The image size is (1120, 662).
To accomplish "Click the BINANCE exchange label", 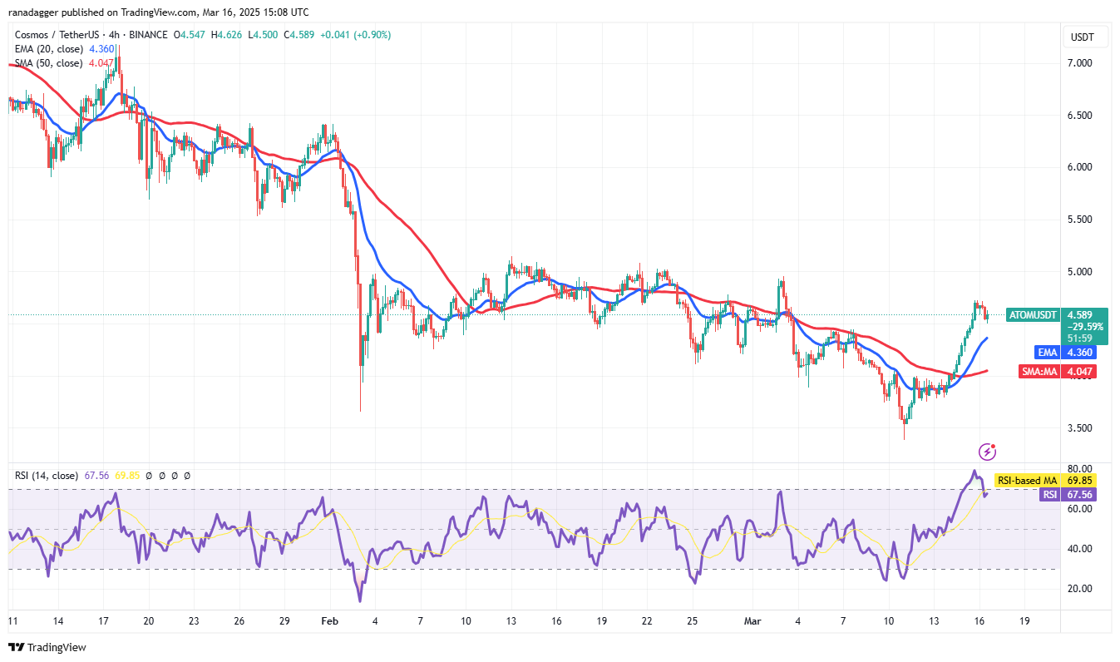I will tap(152, 35).
